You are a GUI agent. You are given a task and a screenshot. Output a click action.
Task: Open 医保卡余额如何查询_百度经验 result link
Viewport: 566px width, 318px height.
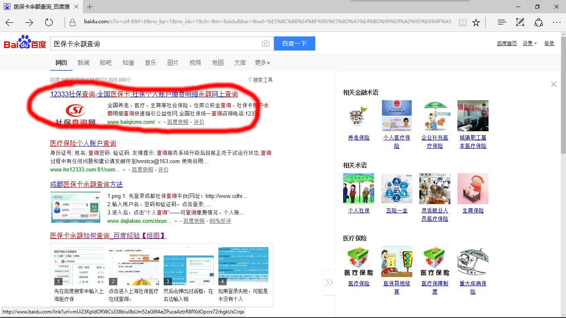pos(108,236)
